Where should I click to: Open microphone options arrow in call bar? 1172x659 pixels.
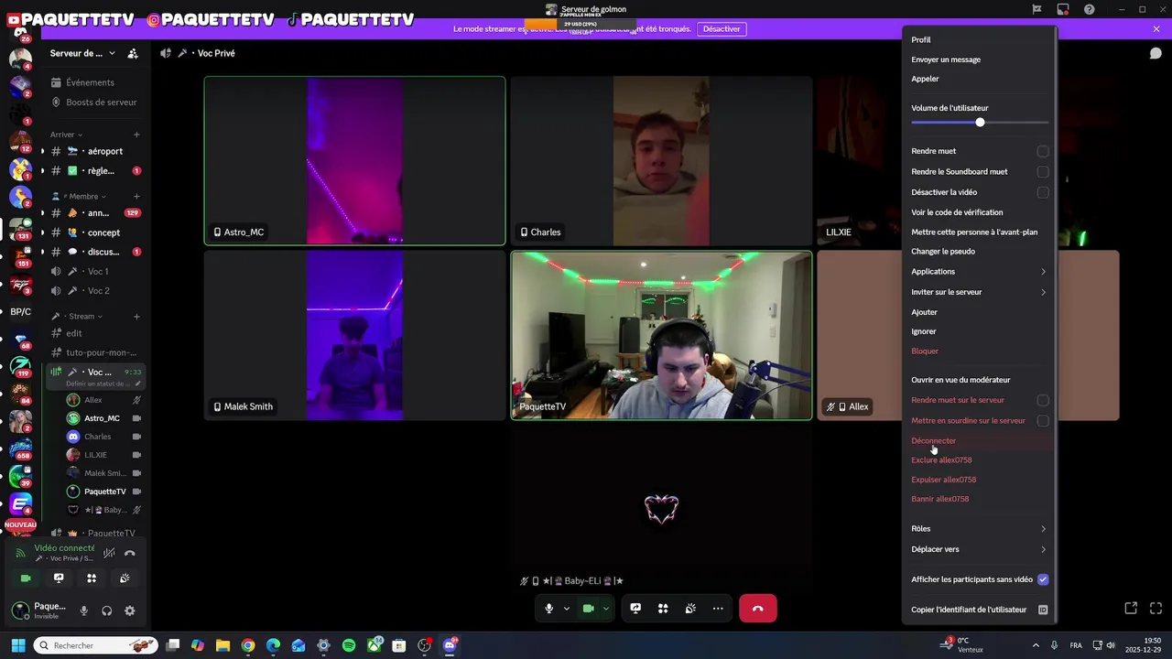pyautogui.click(x=567, y=609)
